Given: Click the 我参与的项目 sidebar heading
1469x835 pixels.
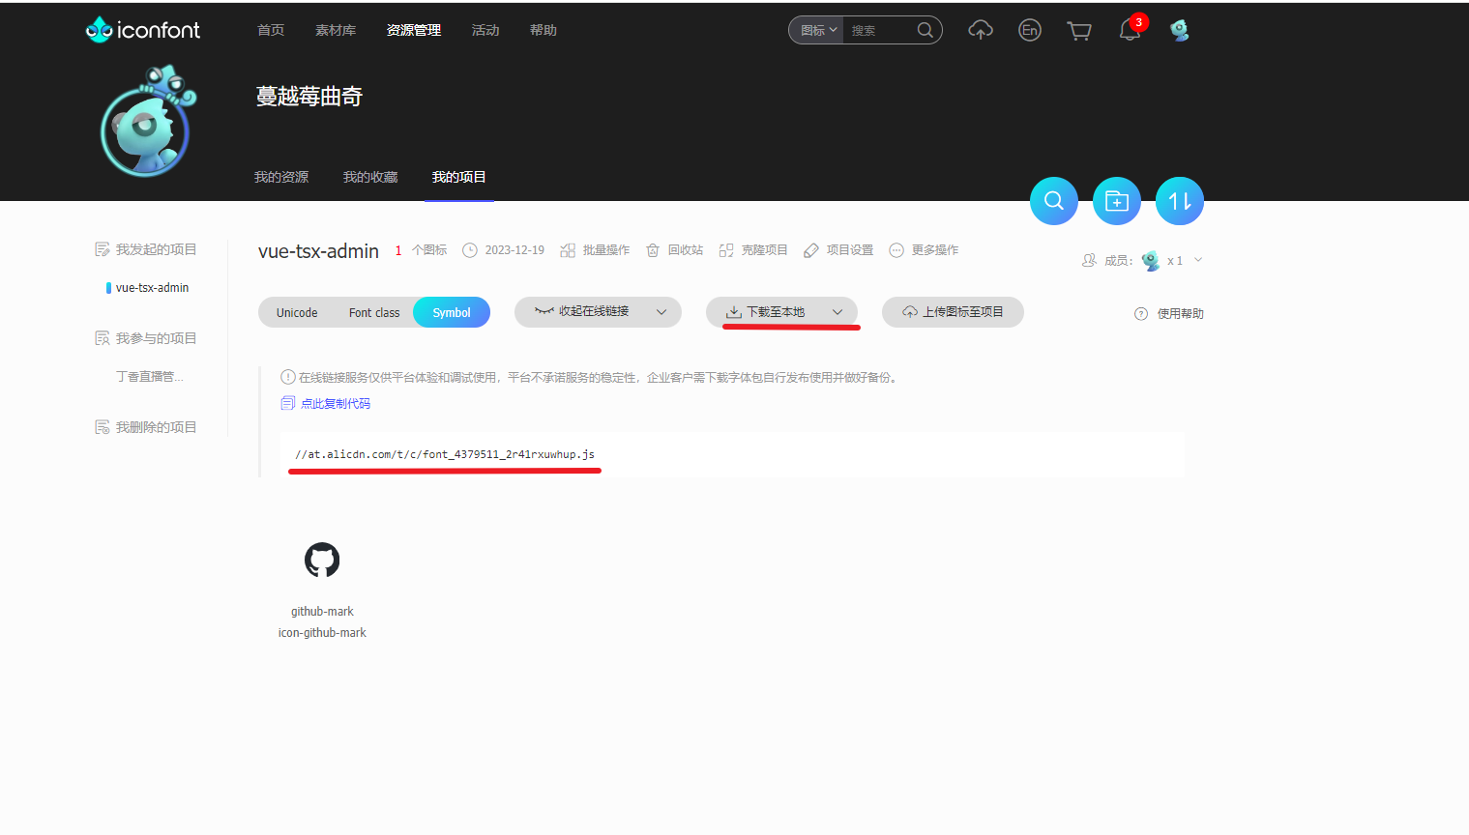Looking at the screenshot, I should click(x=157, y=338).
